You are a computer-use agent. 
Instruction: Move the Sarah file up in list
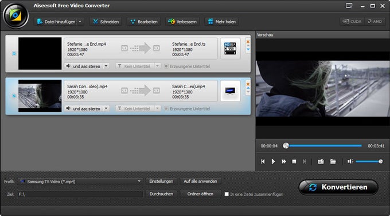(248, 88)
